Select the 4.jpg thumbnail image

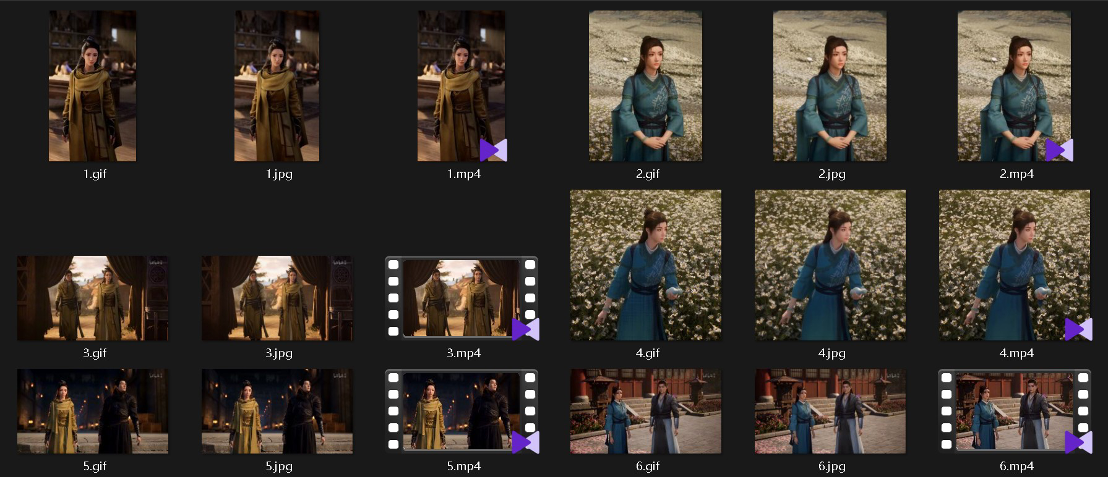[830, 265]
